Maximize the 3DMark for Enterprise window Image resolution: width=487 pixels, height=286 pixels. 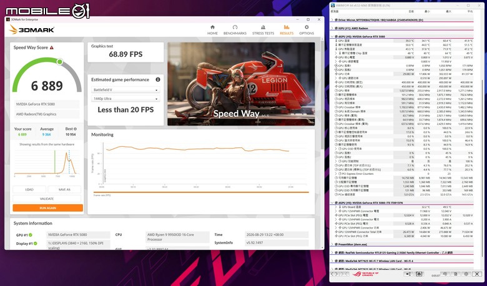point(308,19)
